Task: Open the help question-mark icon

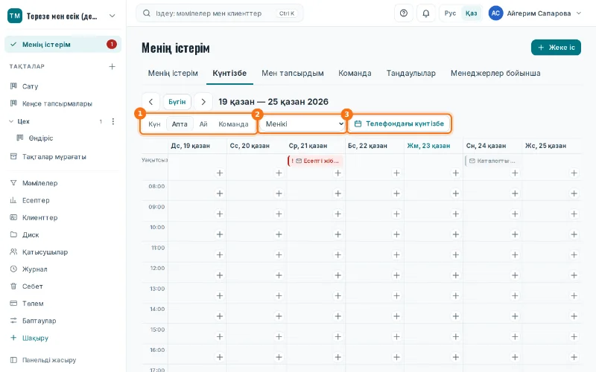Action: point(404,13)
